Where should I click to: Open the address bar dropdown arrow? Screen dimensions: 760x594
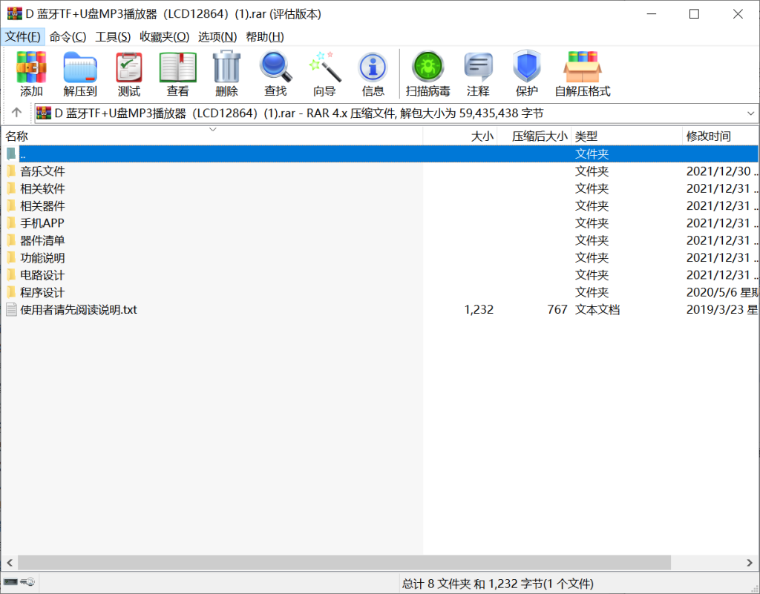[x=750, y=113]
